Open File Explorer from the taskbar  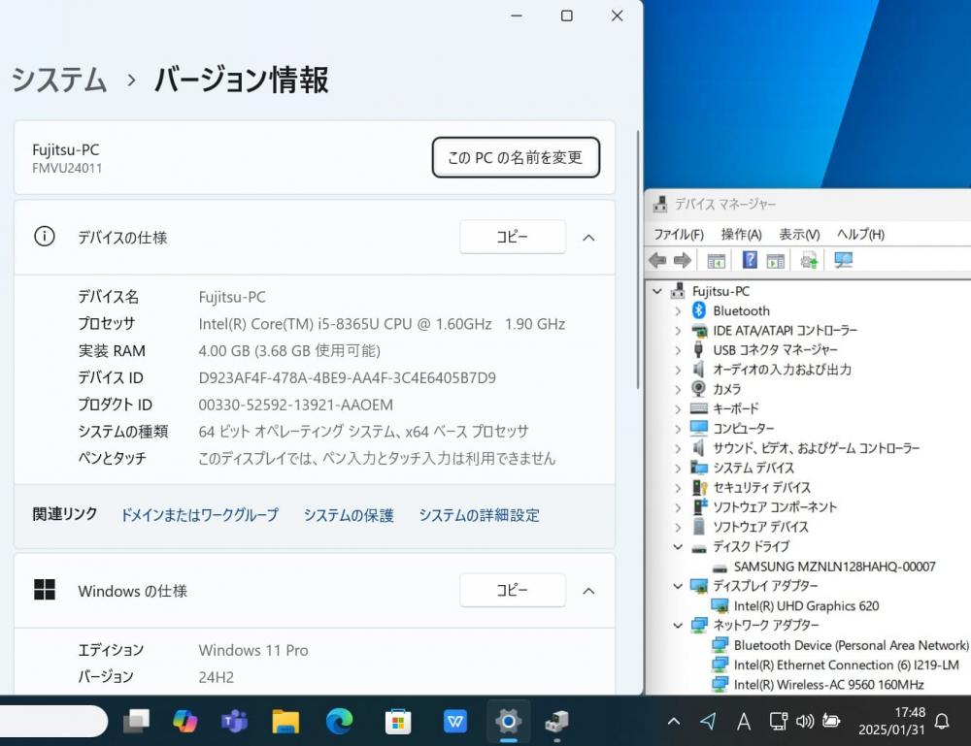(285, 721)
